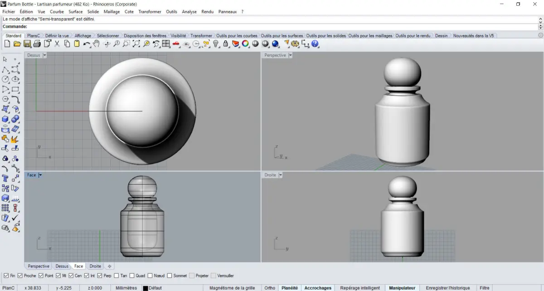
Task: Toggle the Int osnap checkbox
Action: point(86,276)
